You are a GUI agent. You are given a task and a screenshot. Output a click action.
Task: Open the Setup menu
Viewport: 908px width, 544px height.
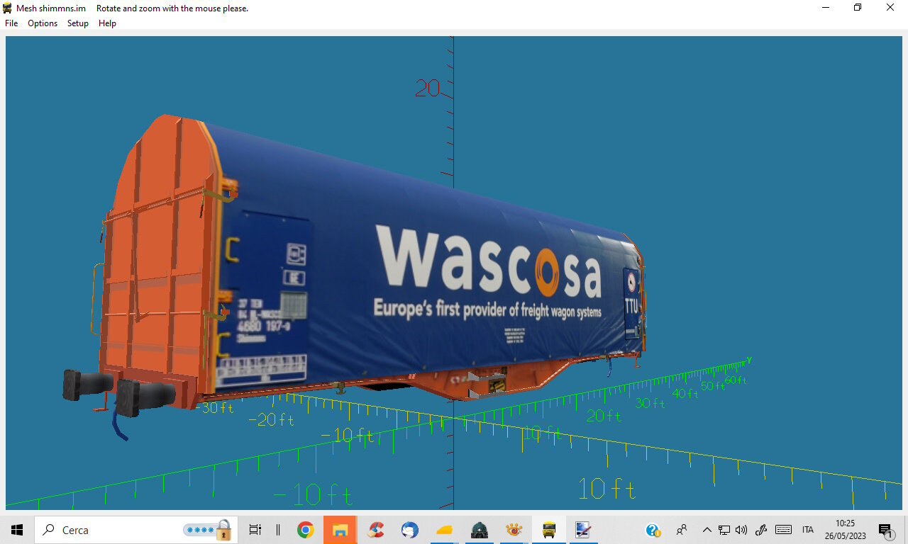(78, 23)
